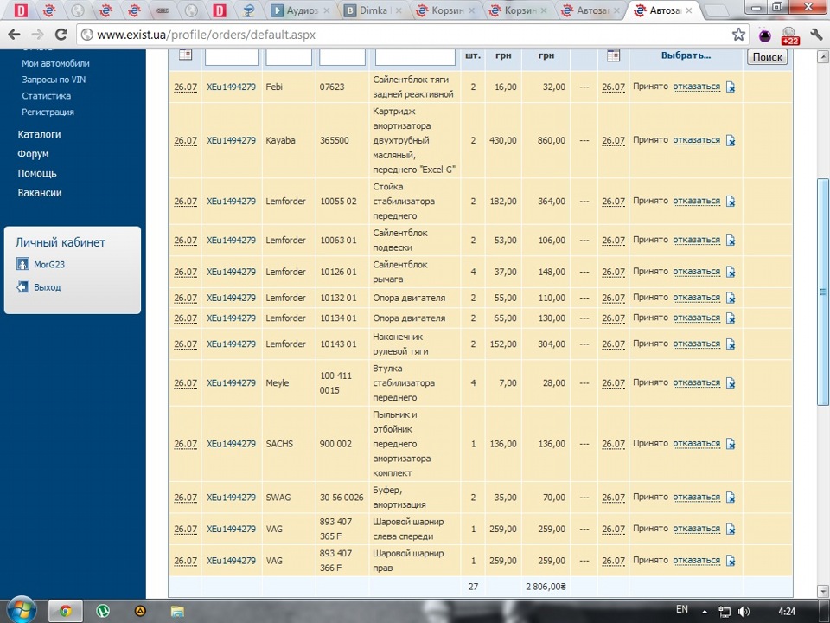
Task: Click отказаться link for SWAG 30 56 0026
Action: [x=696, y=497]
